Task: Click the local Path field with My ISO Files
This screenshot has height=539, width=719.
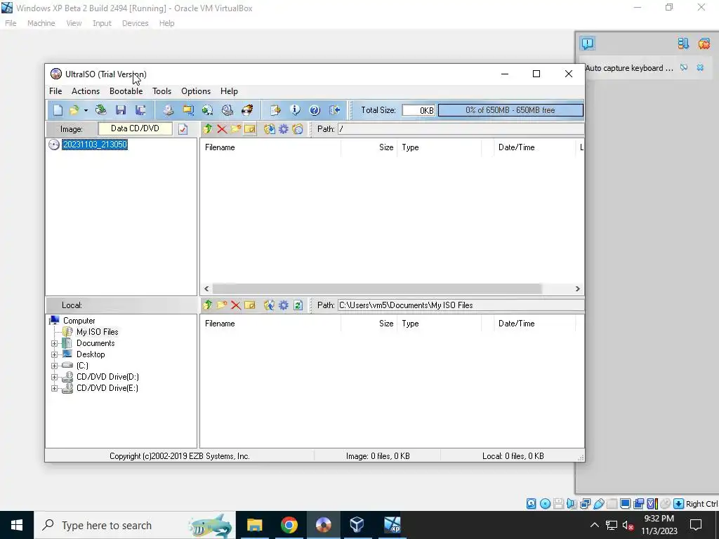Action: (461, 305)
